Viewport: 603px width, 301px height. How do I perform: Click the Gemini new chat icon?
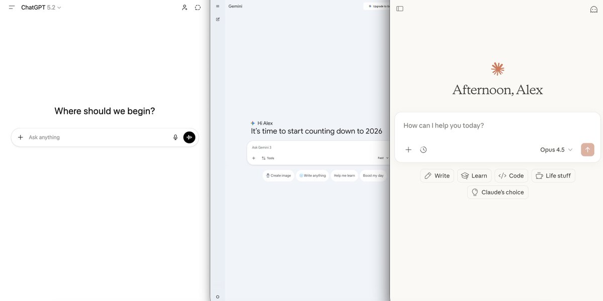tap(218, 19)
